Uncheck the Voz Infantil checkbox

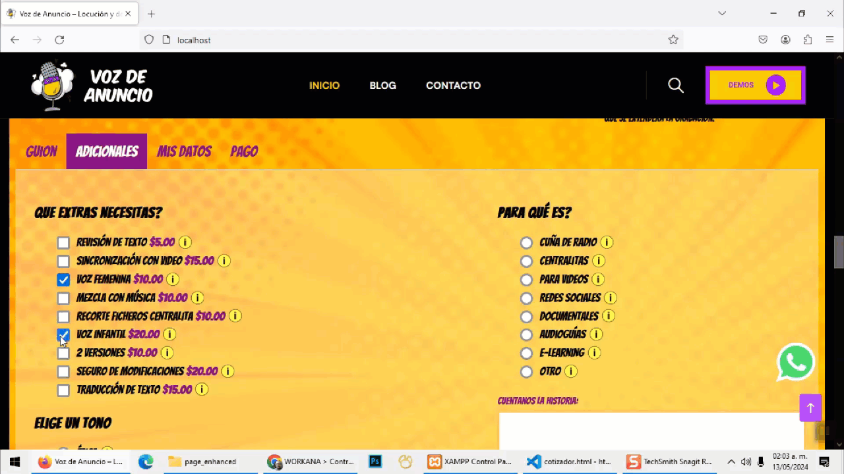pos(63,335)
